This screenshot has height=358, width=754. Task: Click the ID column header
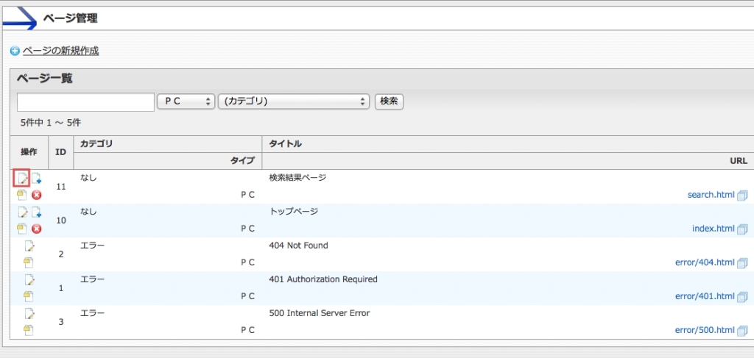[60, 152]
